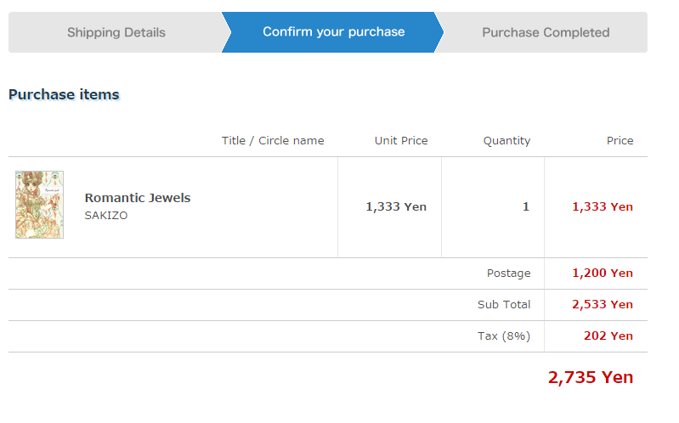Select the Tax (8%) label
The width and height of the screenshot is (679, 423).
point(504,336)
